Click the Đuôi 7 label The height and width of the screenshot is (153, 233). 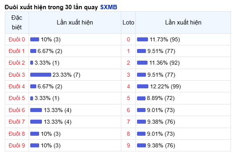(x=17, y=122)
